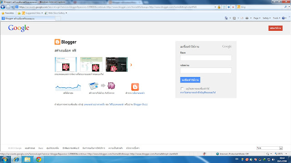Click the compatibility view page icon
The width and height of the screenshot is (291, 163).
click(224, 7)
